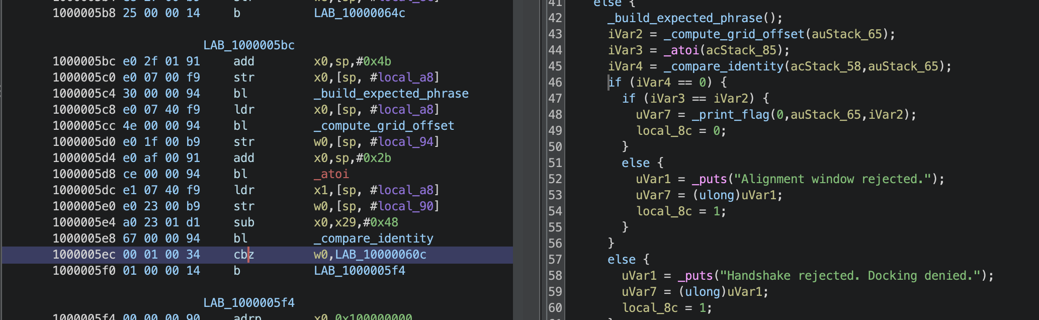1039x320 pixels.
Task: Click address 1000005bc in the listing
Action: (x=84, y=61)
